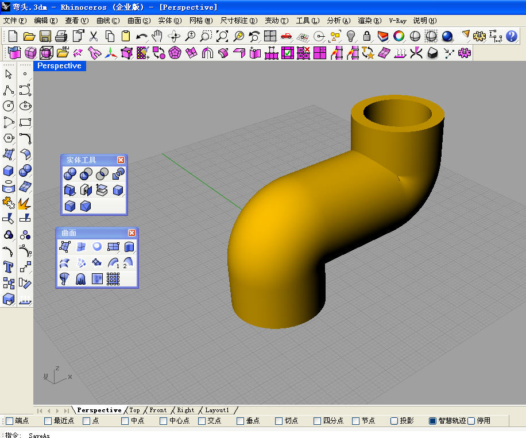Click the Zoom dynamic magnifier icon

(190, 36)
